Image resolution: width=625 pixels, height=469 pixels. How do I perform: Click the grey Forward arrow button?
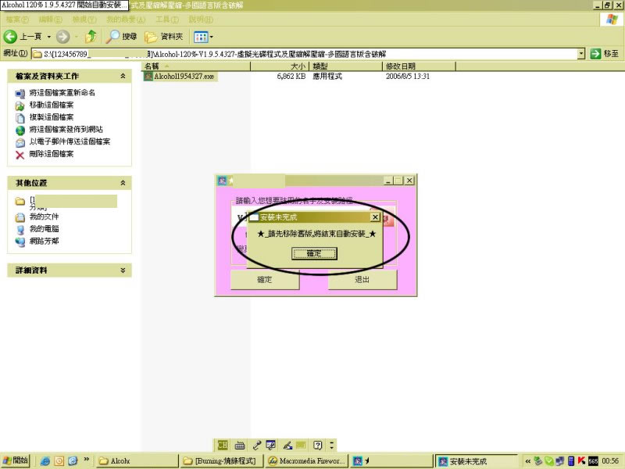click(62, 37)
